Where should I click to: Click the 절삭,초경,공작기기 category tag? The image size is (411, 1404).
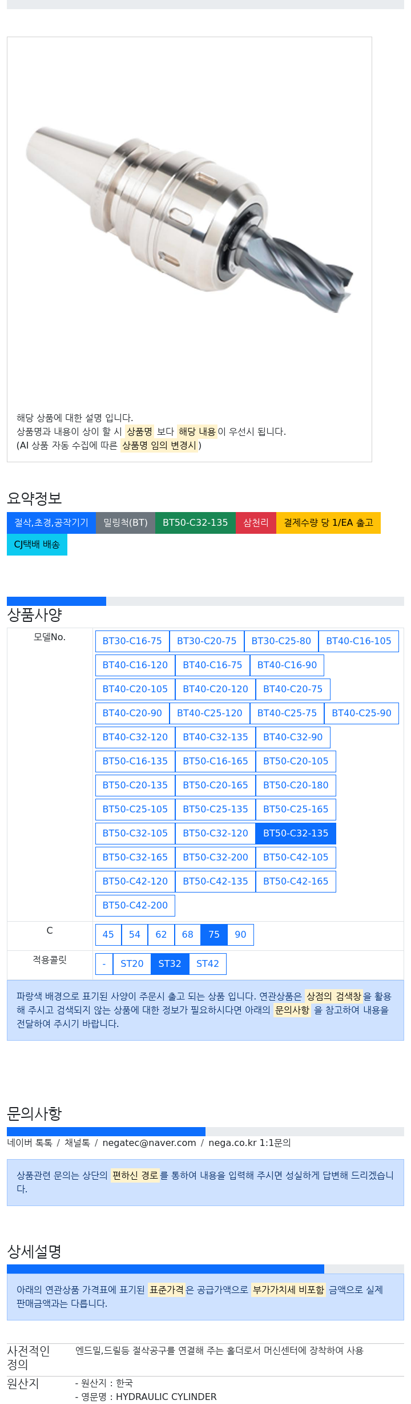51,522
